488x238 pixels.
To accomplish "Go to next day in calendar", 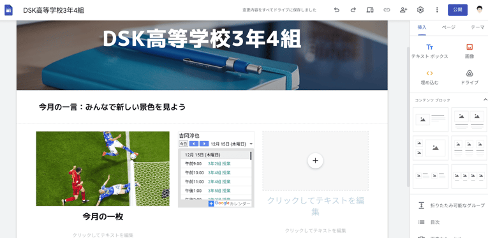I will (x=204, y=144).
